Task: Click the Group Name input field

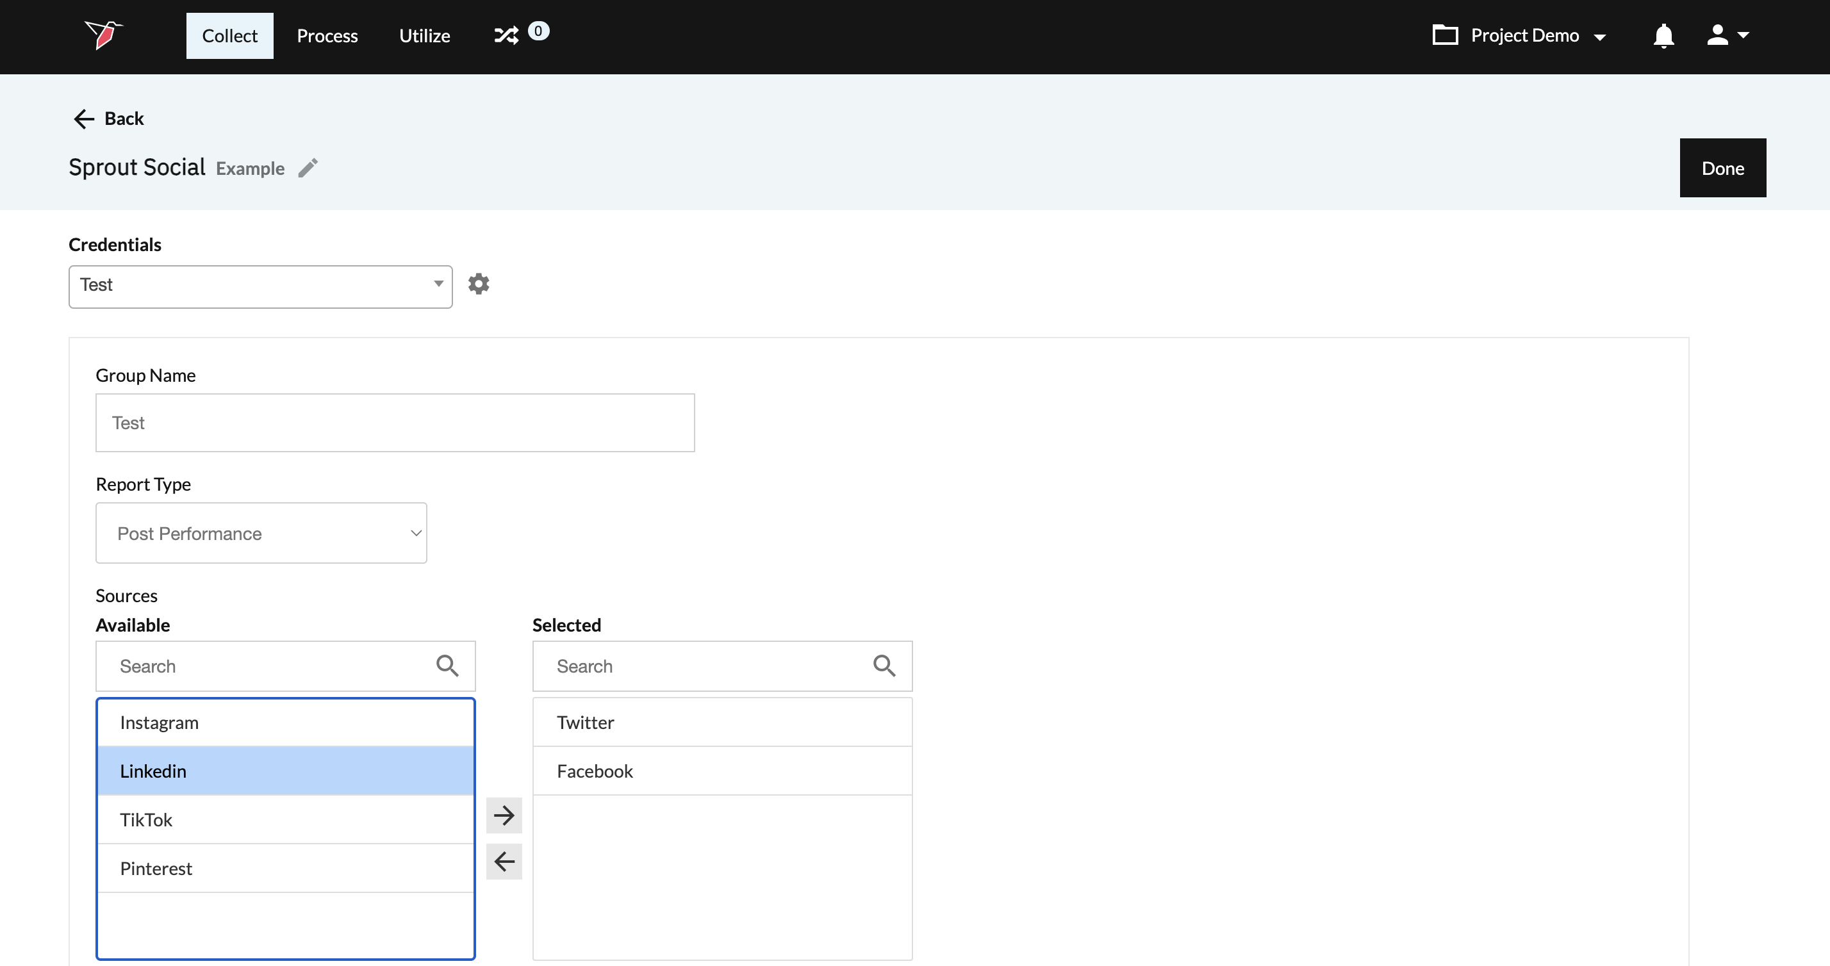Action: click(394, 423)
